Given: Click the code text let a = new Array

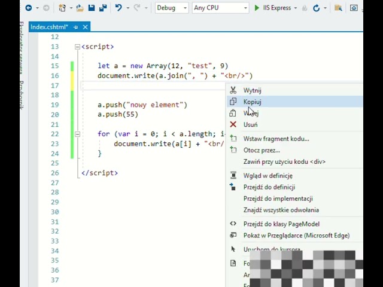Looking at the screenshot, I should (x=163, y=66).
